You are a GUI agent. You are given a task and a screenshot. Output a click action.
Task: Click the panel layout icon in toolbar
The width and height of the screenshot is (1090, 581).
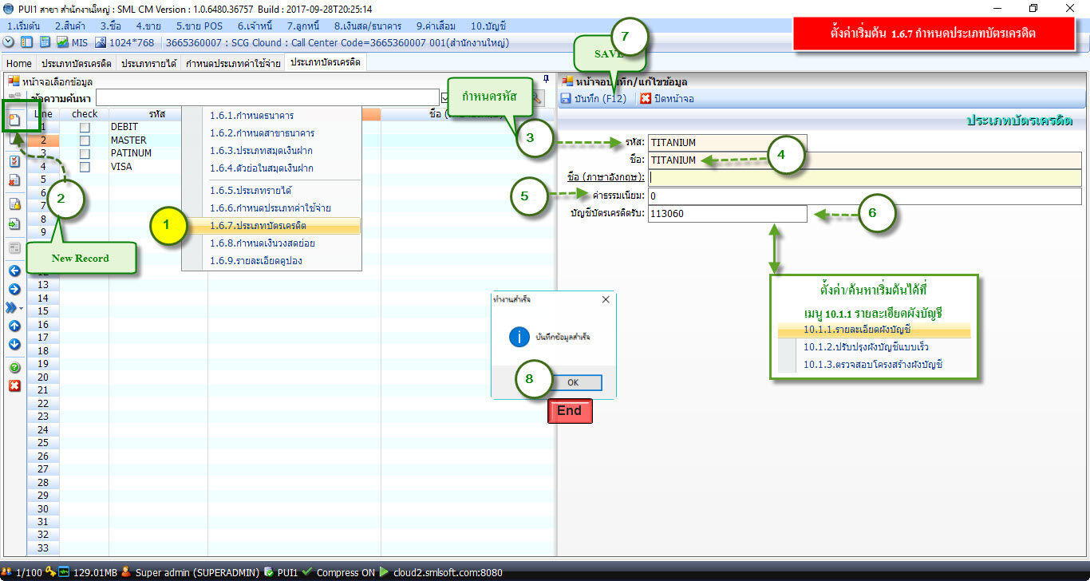27,42
